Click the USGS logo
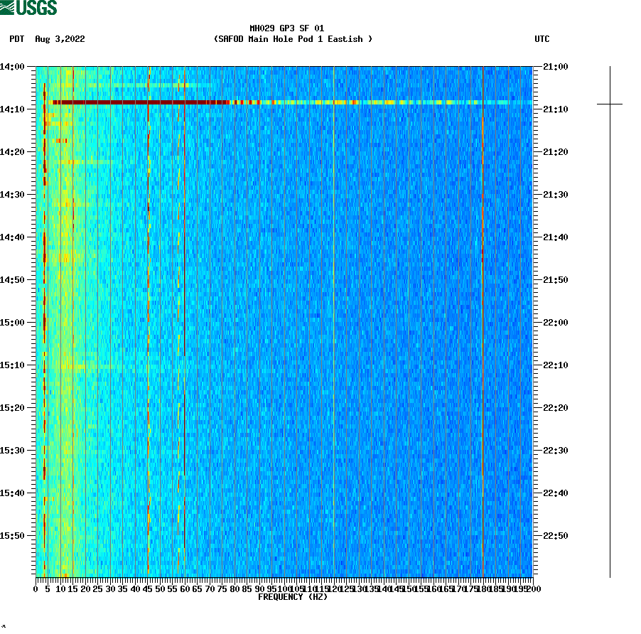 pyautogui.click(x=28, y=6)
